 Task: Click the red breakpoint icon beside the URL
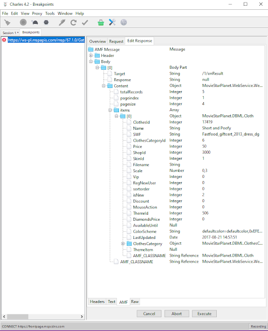coord(4,40)
